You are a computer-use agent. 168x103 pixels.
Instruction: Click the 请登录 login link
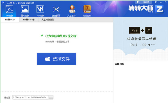click(146, 2)
